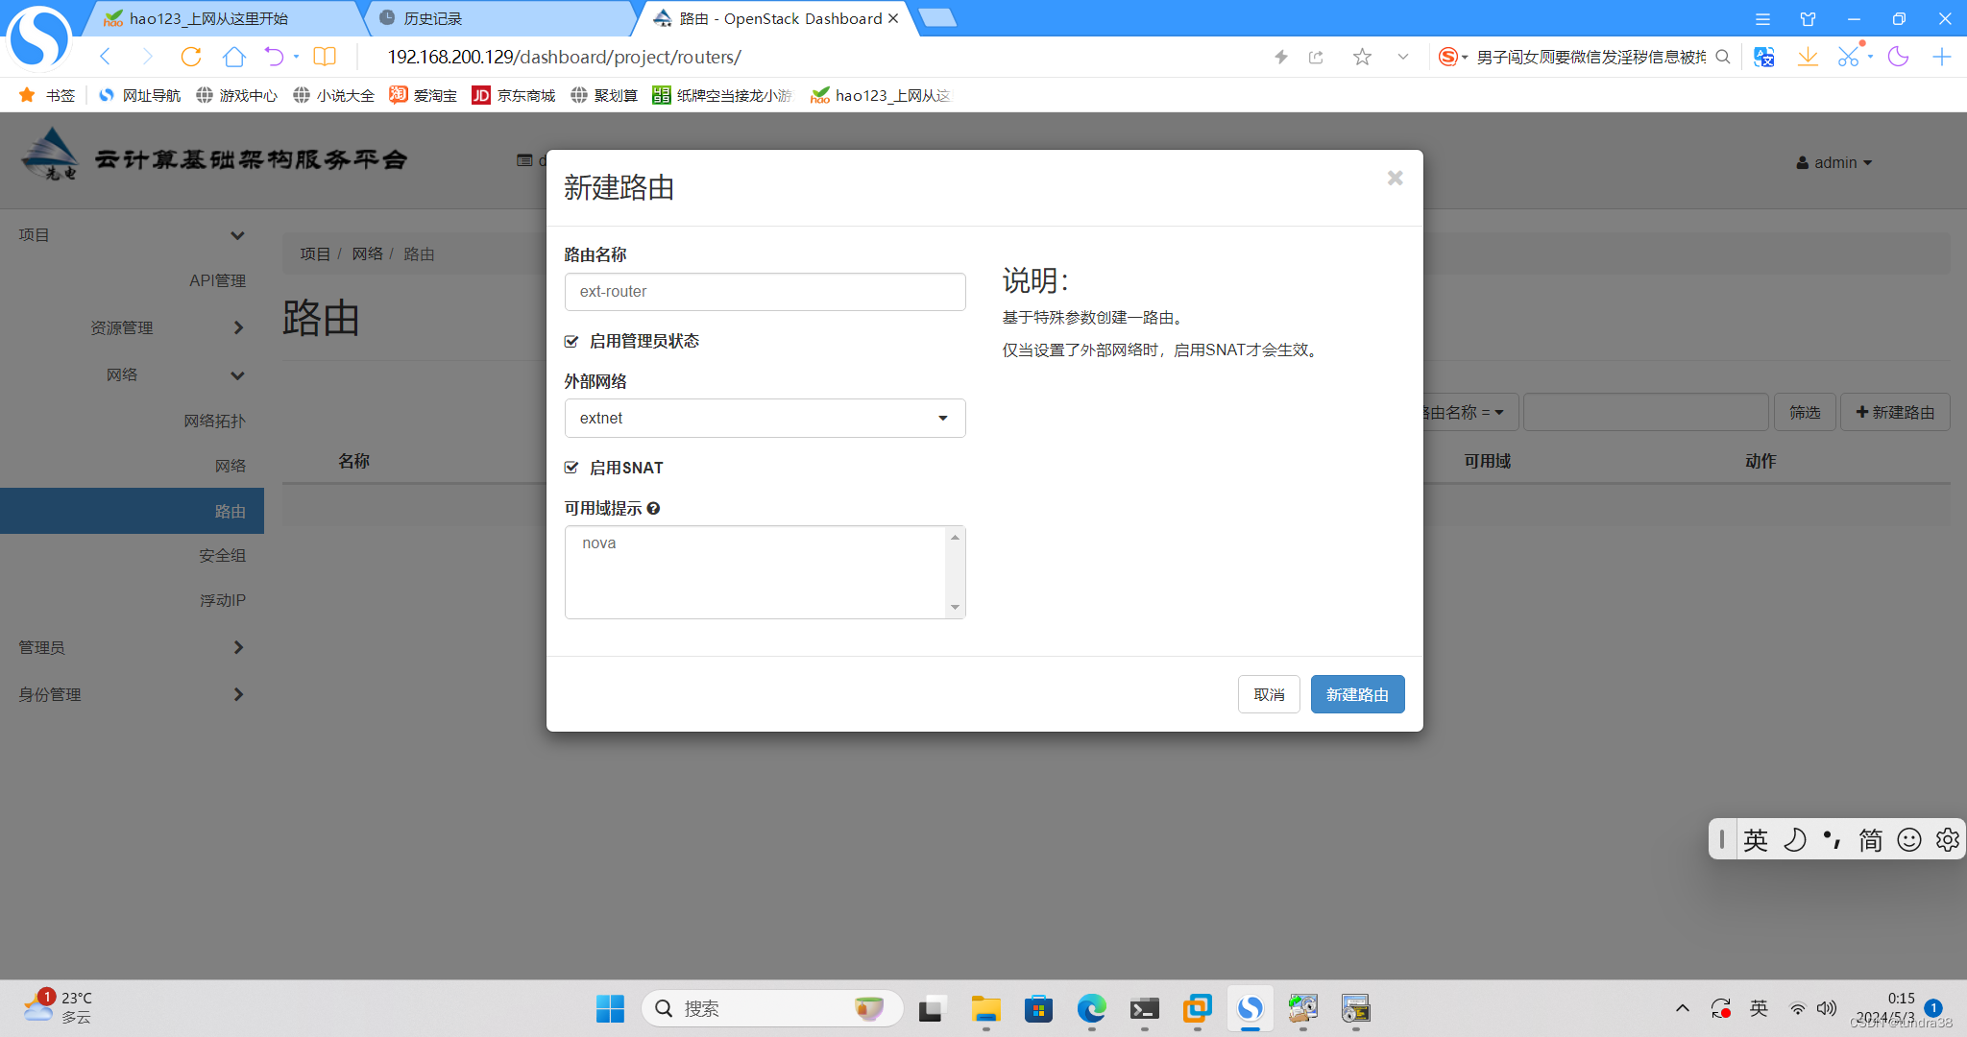Click the 新建路由 confirm button
This screenshot has height=1037, width=1967.
(1358, 693)
